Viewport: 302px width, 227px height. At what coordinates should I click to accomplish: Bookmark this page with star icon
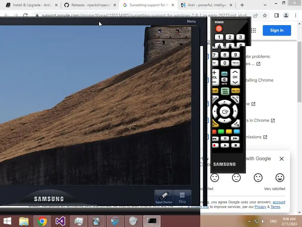(265, 15)
